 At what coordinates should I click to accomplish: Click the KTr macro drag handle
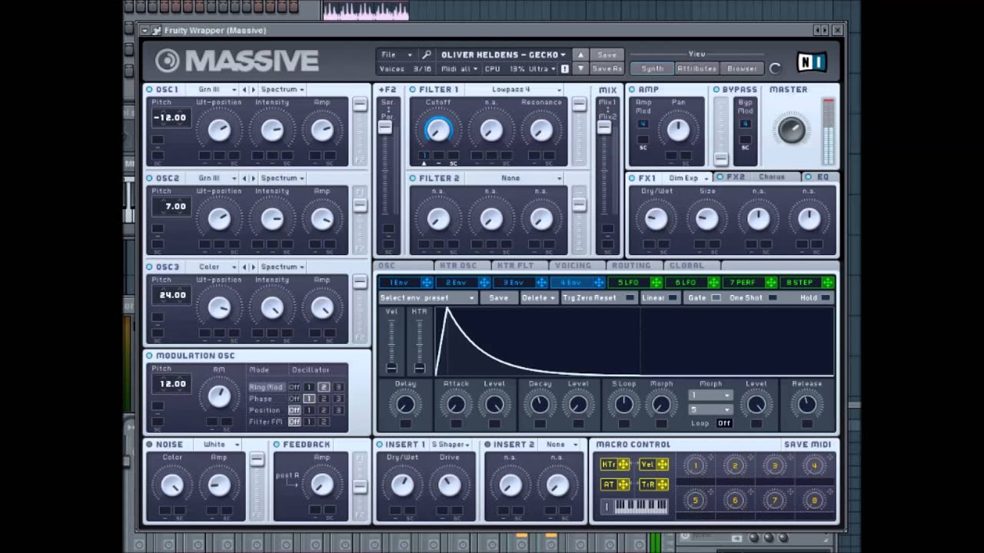[623, 465]
